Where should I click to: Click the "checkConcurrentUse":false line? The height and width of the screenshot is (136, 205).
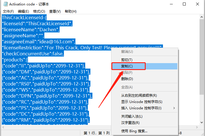[33, 54]
